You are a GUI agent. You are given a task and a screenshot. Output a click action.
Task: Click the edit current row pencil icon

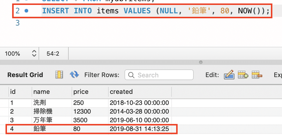point(229,75)
